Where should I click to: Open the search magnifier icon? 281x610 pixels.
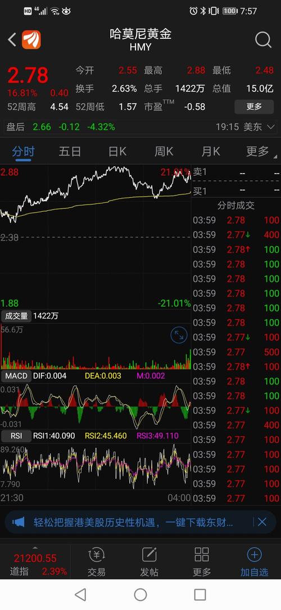[263, 39]
